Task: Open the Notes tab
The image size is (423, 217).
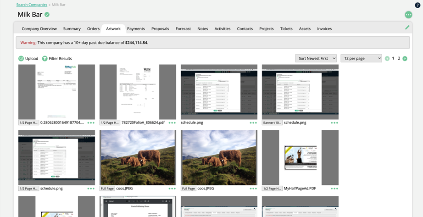Action: point(203,28)
